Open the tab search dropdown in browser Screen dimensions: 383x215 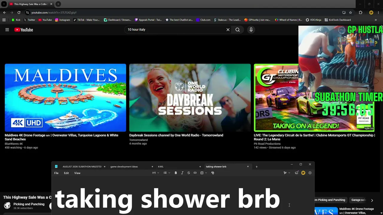coord(4,4)
